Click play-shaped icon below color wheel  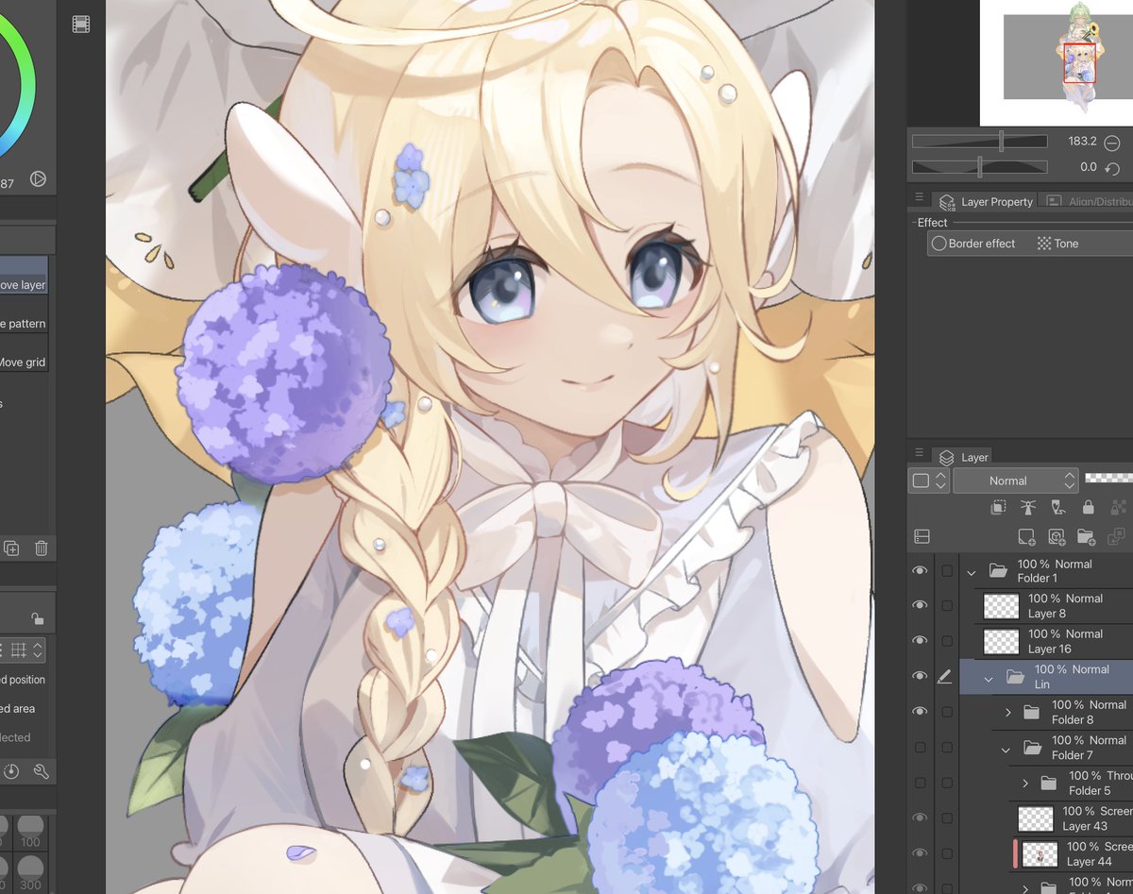(38, 178)
